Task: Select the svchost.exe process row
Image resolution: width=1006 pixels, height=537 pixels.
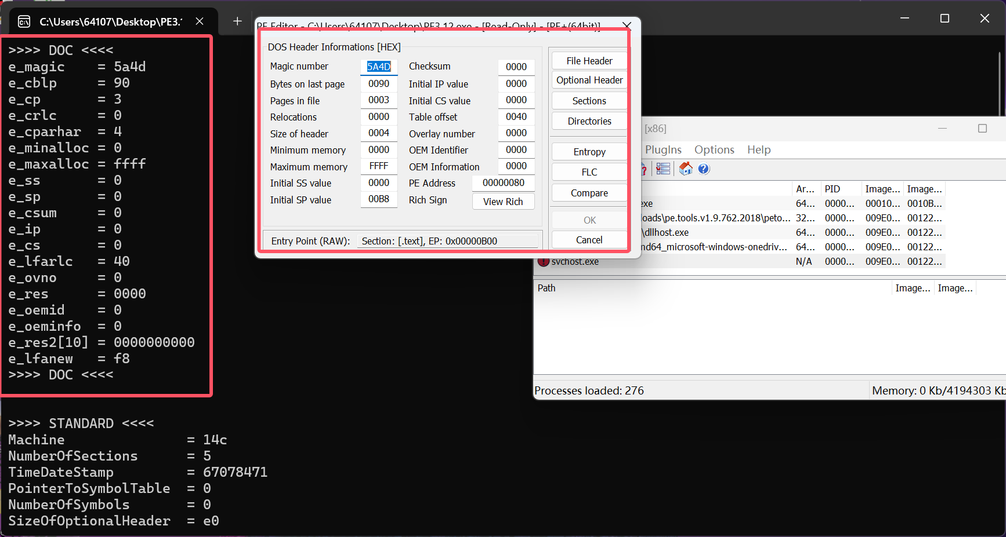Action: pyautogui.click(x=740, y=262)
